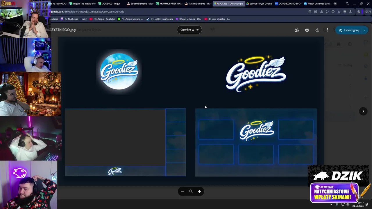The width and height of the screenshot is (372, 209).
Task: Open the taskbar notifications bell
Action: (x=367, y=204)
